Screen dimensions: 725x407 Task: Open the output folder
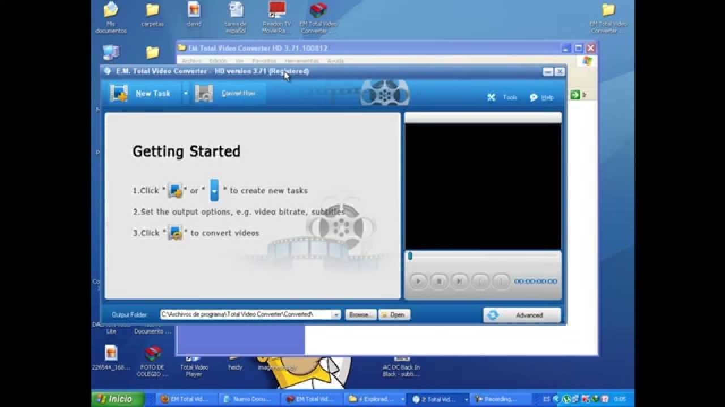(x=394, y=315)
